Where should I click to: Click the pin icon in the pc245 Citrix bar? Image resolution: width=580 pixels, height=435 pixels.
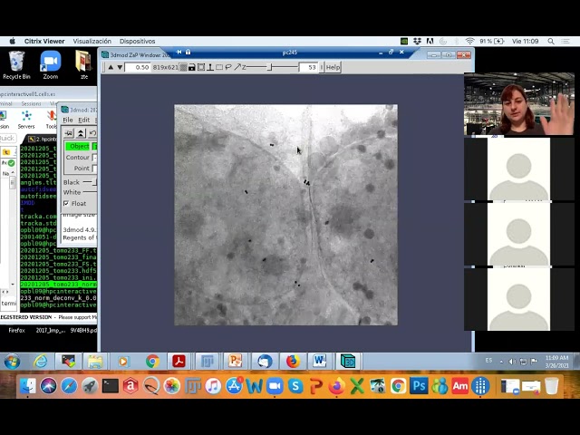point(179,53)
